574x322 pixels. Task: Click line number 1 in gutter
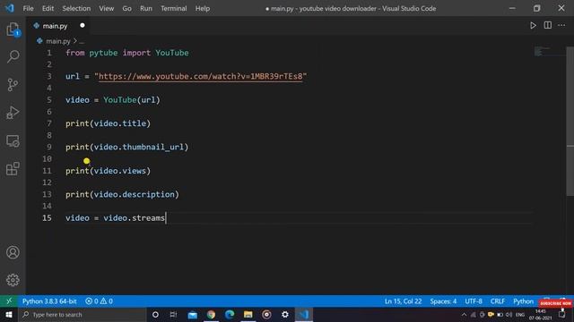point(49,53)
